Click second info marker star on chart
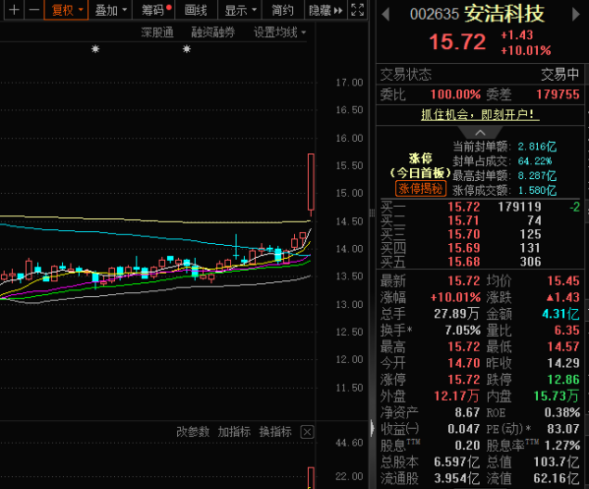This screenshot has height=489, width=589. click(187, 49)
